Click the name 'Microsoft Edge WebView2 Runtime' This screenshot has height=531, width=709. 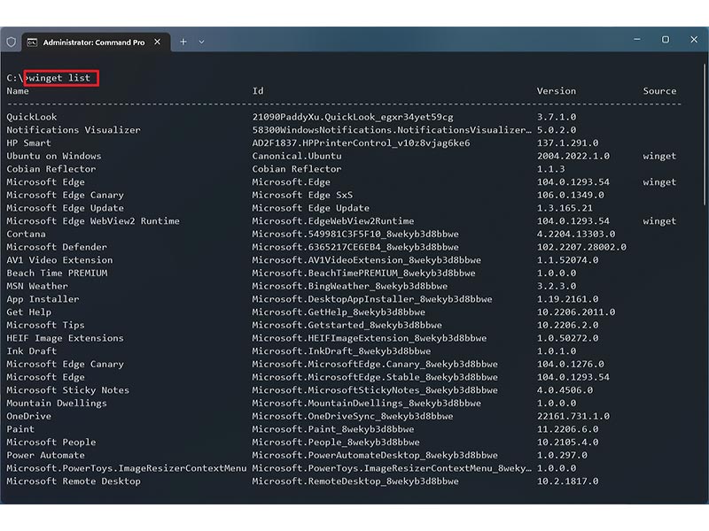93,221
